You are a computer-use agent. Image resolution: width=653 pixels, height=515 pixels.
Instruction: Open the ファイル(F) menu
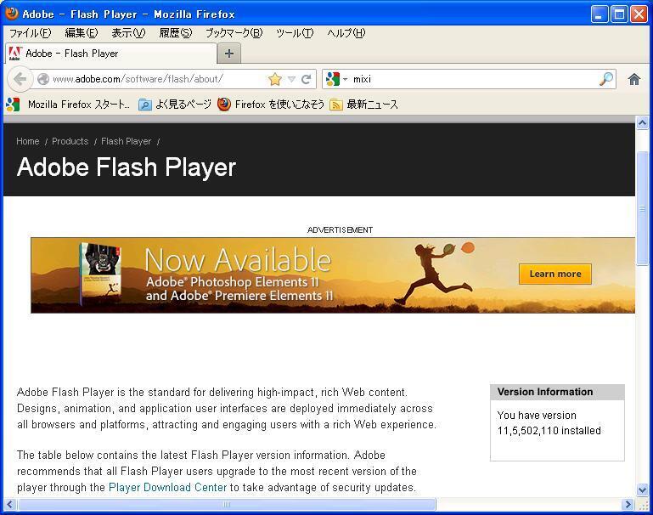coord(30,33)
